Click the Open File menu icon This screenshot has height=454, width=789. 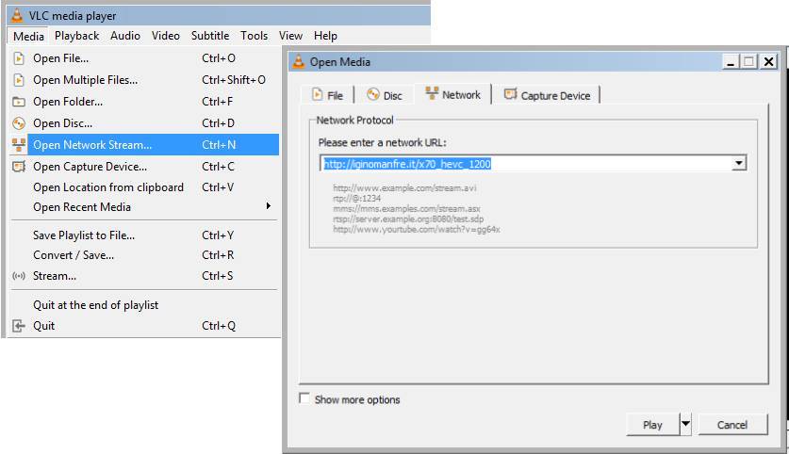(x=19, y=58)
